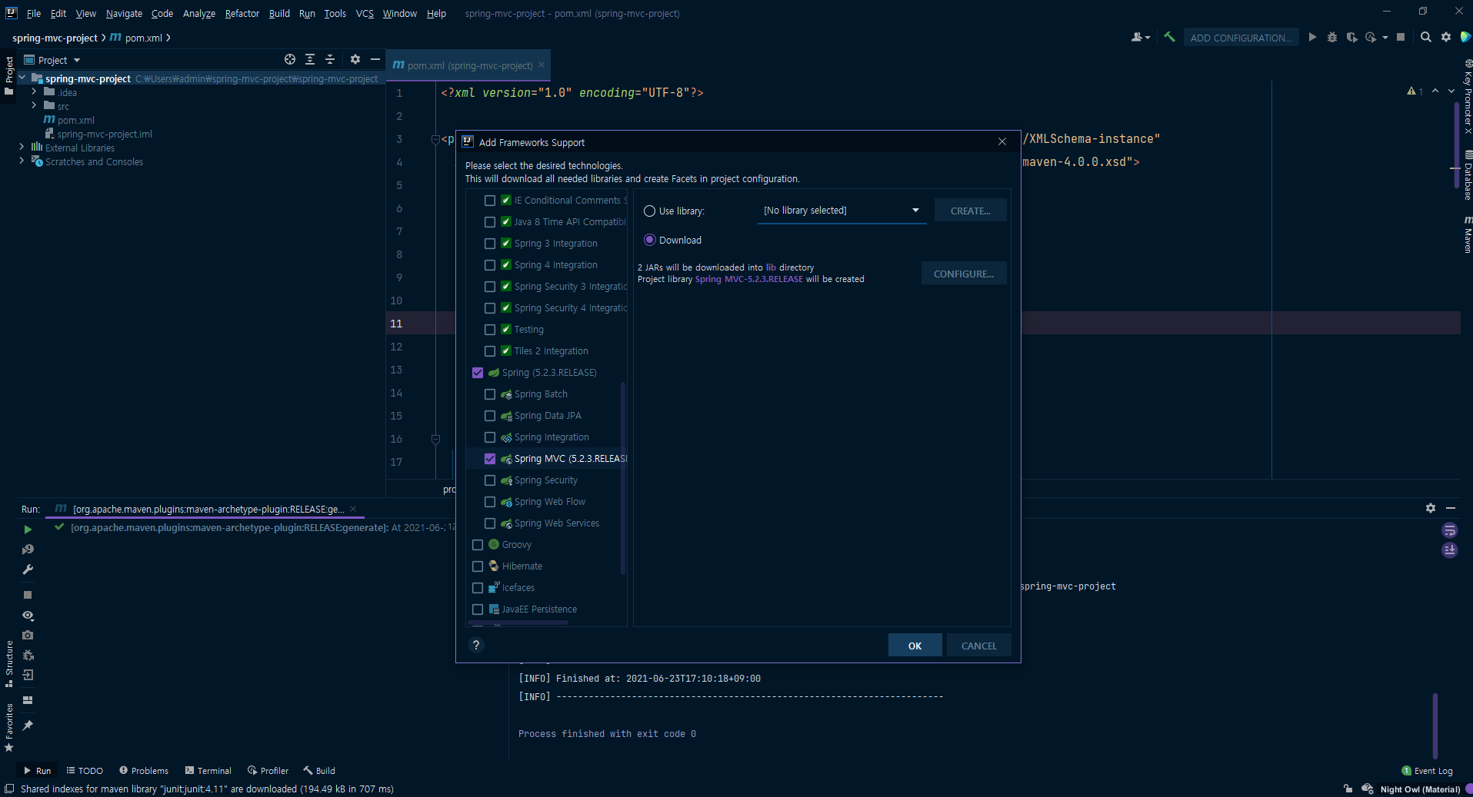Screen dimensions: 1473x797
Task: Click the warning indicator in the editor
Action: [1415, 91]
